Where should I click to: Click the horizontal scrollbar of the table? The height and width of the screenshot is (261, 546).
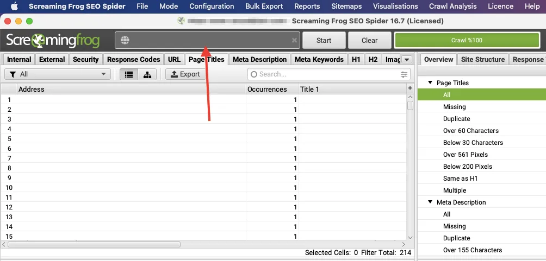tap(94, 244)
